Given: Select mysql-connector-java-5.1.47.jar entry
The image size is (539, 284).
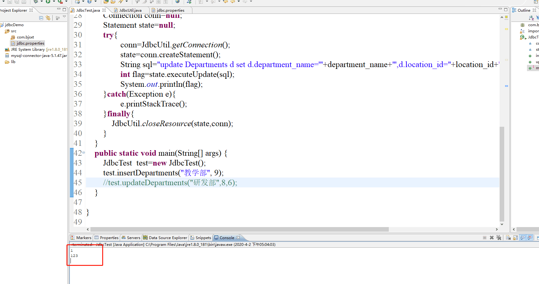Looking at the screenshot, I should tap(36, 55).
